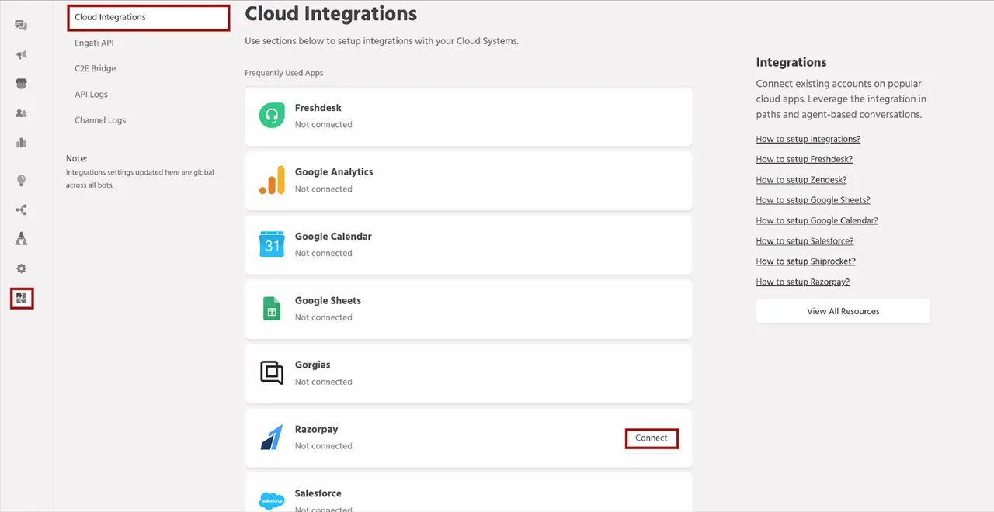Click the Google Calendar logo
Screen dimensions: 994x512
pyautogui.click(x=272, y=244)
